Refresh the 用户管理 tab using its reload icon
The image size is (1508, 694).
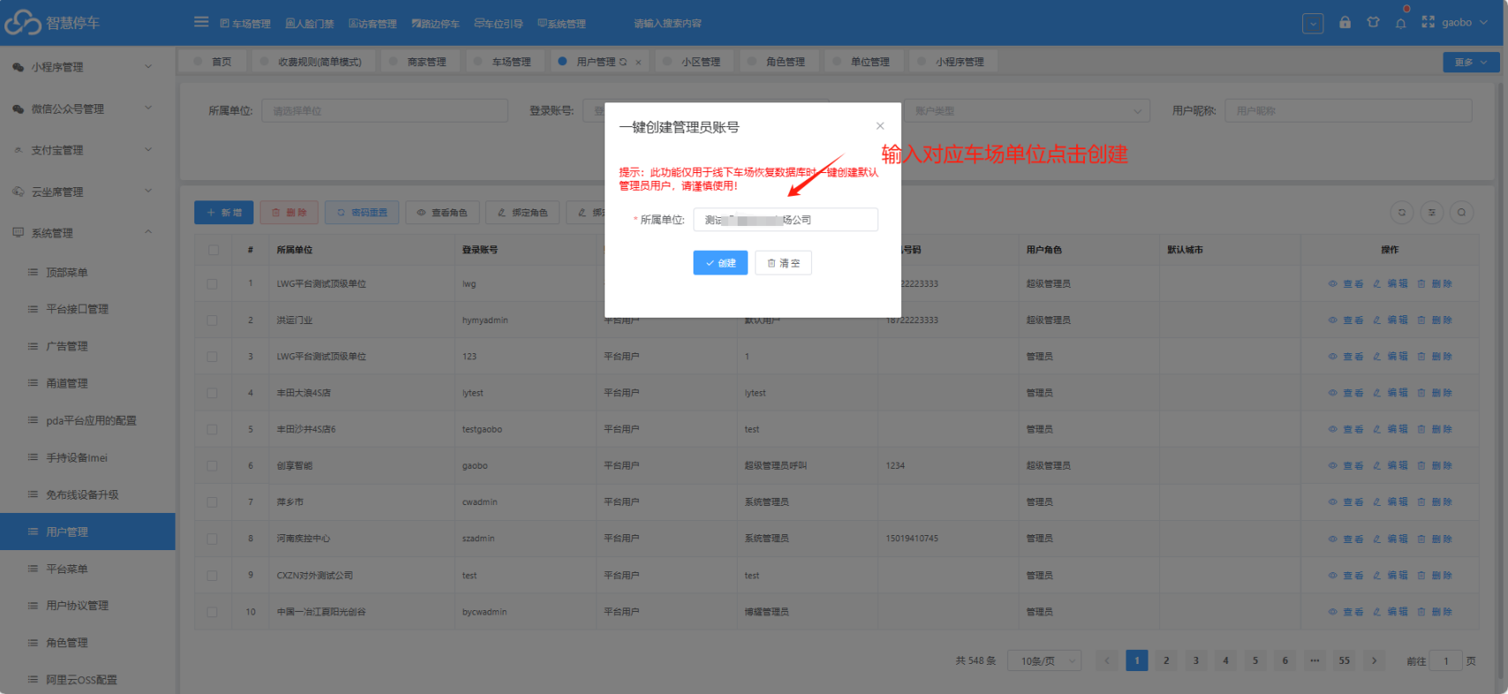coord(624,62)
